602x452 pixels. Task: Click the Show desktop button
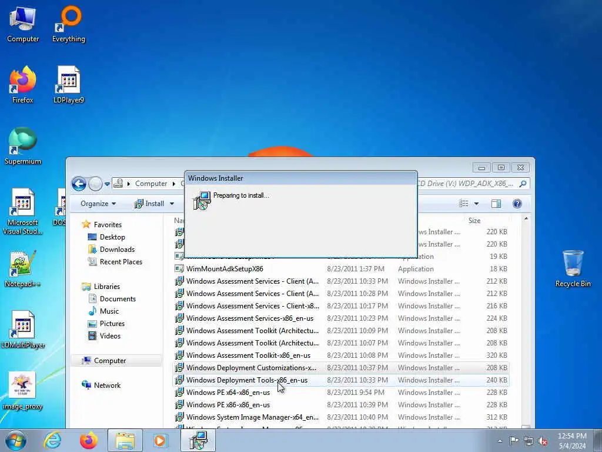(x=598, y=440)
